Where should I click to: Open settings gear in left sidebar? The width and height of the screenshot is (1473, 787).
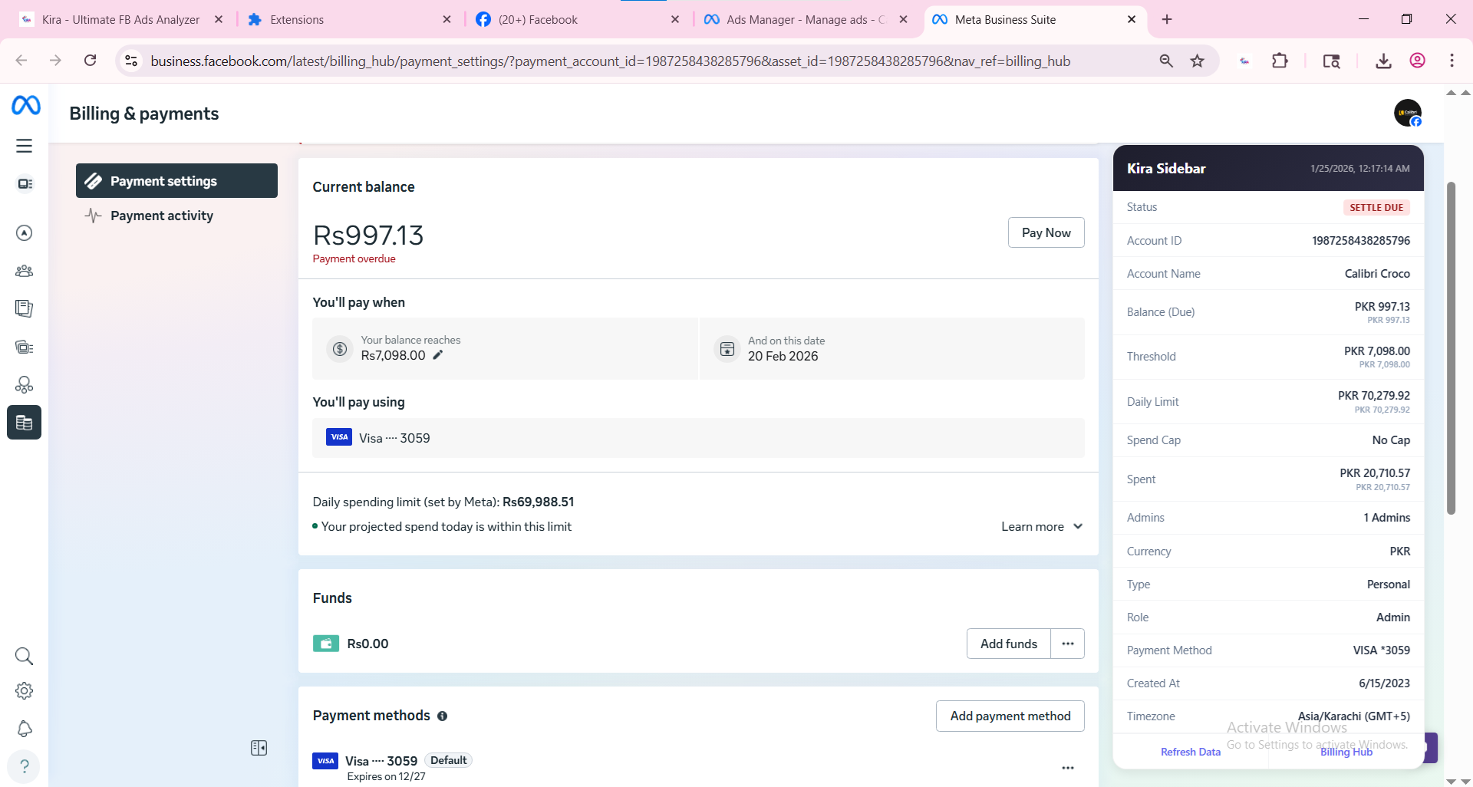[25, 691]
